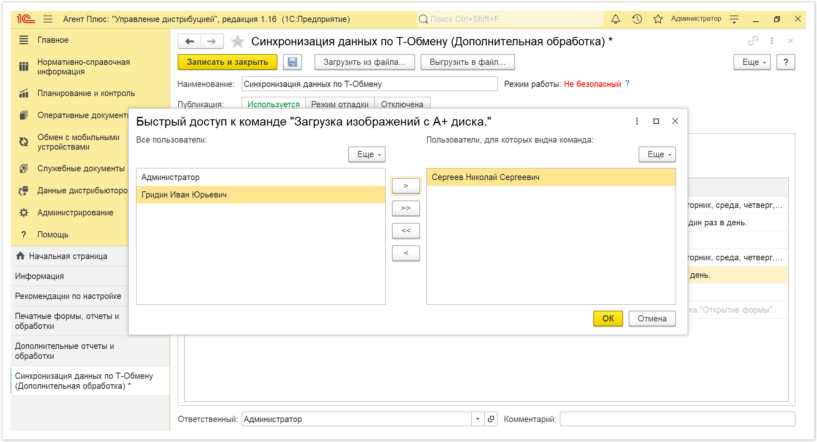Go forward with the right arrow

tap(212, 41)
